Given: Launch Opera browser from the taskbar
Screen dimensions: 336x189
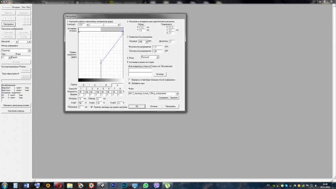Looking at the screenshot, I should click(59, 185).
